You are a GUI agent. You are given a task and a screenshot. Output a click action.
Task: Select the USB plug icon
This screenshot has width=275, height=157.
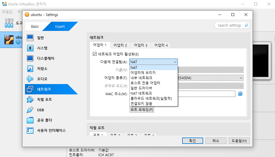click(x=30, y=110)
